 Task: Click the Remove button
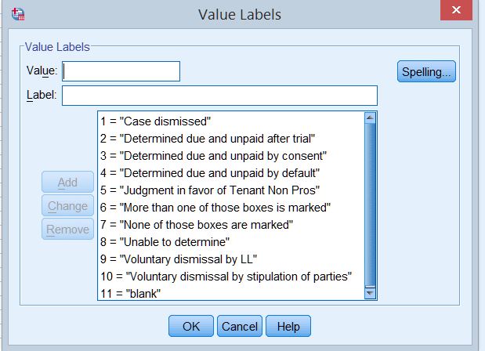click(x=67, y=230)
